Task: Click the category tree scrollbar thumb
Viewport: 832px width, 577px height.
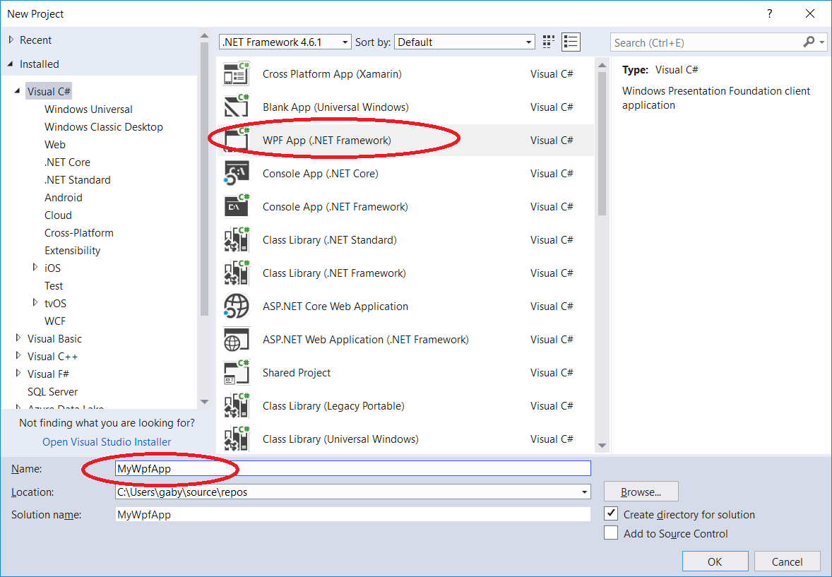Action: [x=204, y=179]
